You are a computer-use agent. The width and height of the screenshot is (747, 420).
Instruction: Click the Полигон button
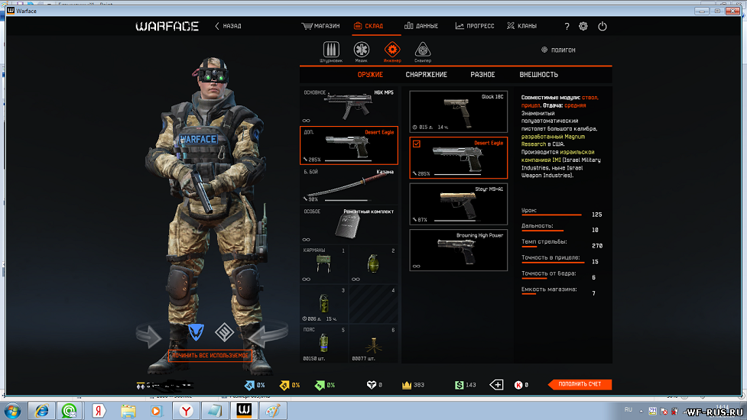pyautogui.click(x=558, y=50)
